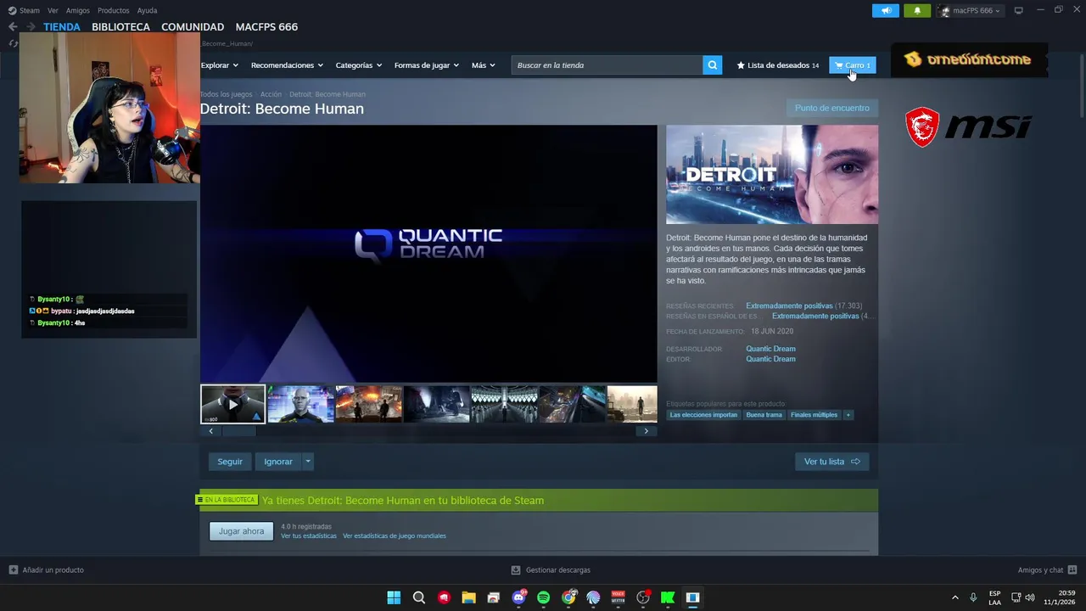Click the Buena trama tag
1086x611 pixels.
(764, 415)
